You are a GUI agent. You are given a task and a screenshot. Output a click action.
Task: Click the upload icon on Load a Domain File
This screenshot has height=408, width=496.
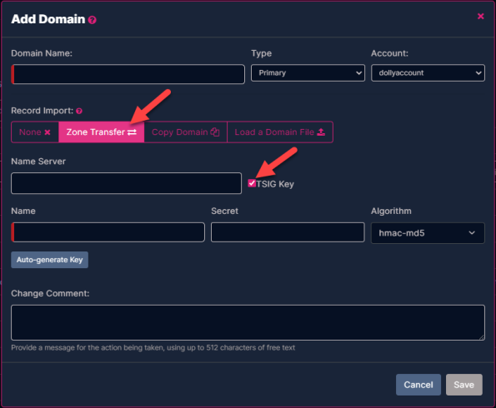321,132
